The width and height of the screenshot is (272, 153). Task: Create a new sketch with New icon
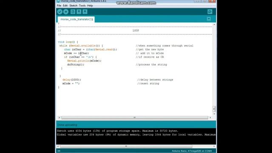click(73, 11)
